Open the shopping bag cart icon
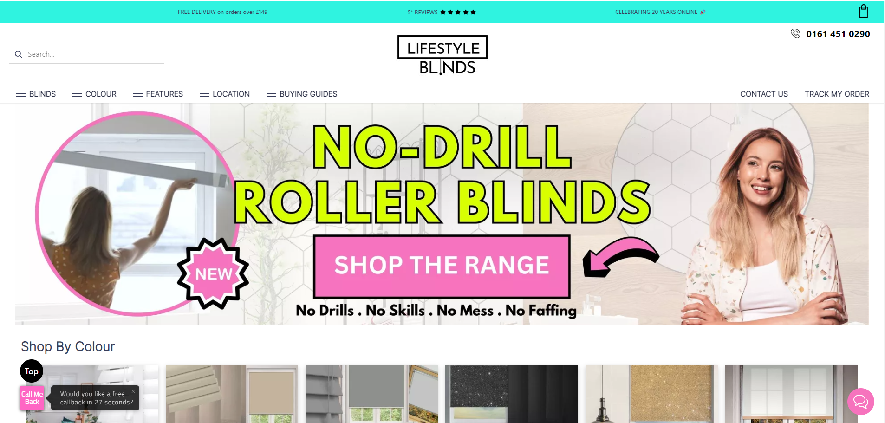The height and width of the screenshot is (423, 885). pos(863,11)
